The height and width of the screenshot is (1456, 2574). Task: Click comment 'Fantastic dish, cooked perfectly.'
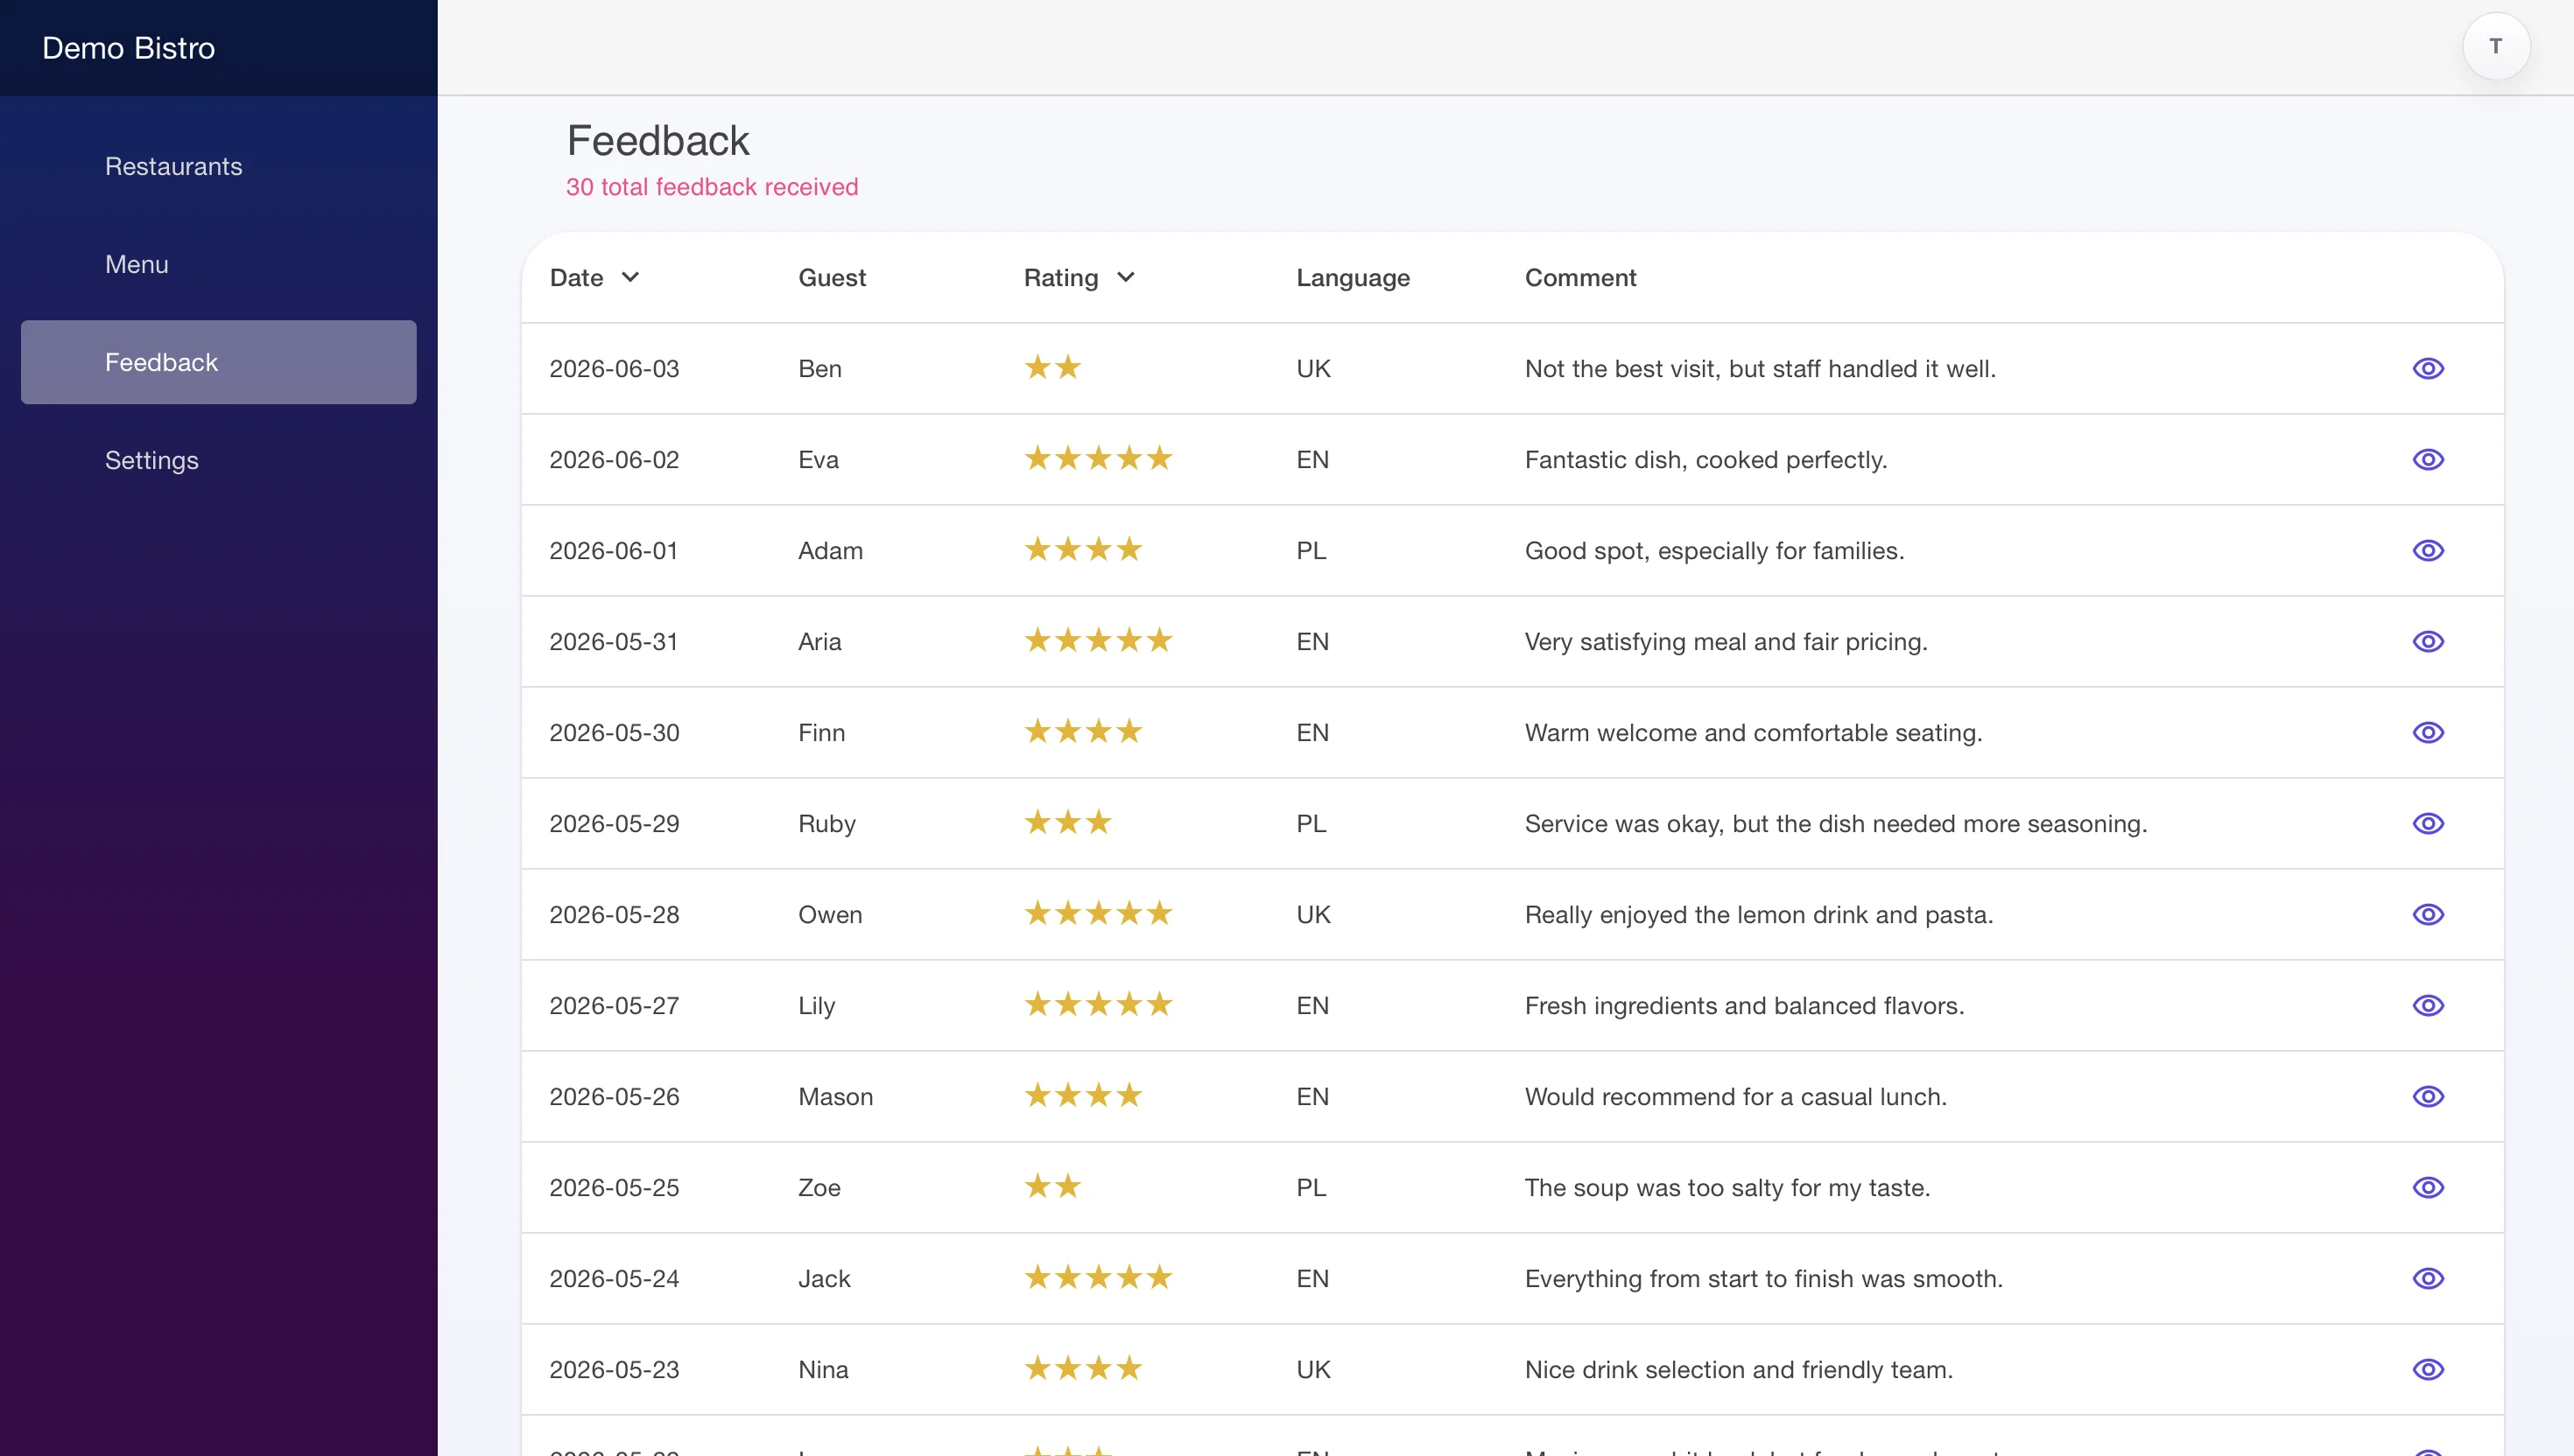point(1705,459)
